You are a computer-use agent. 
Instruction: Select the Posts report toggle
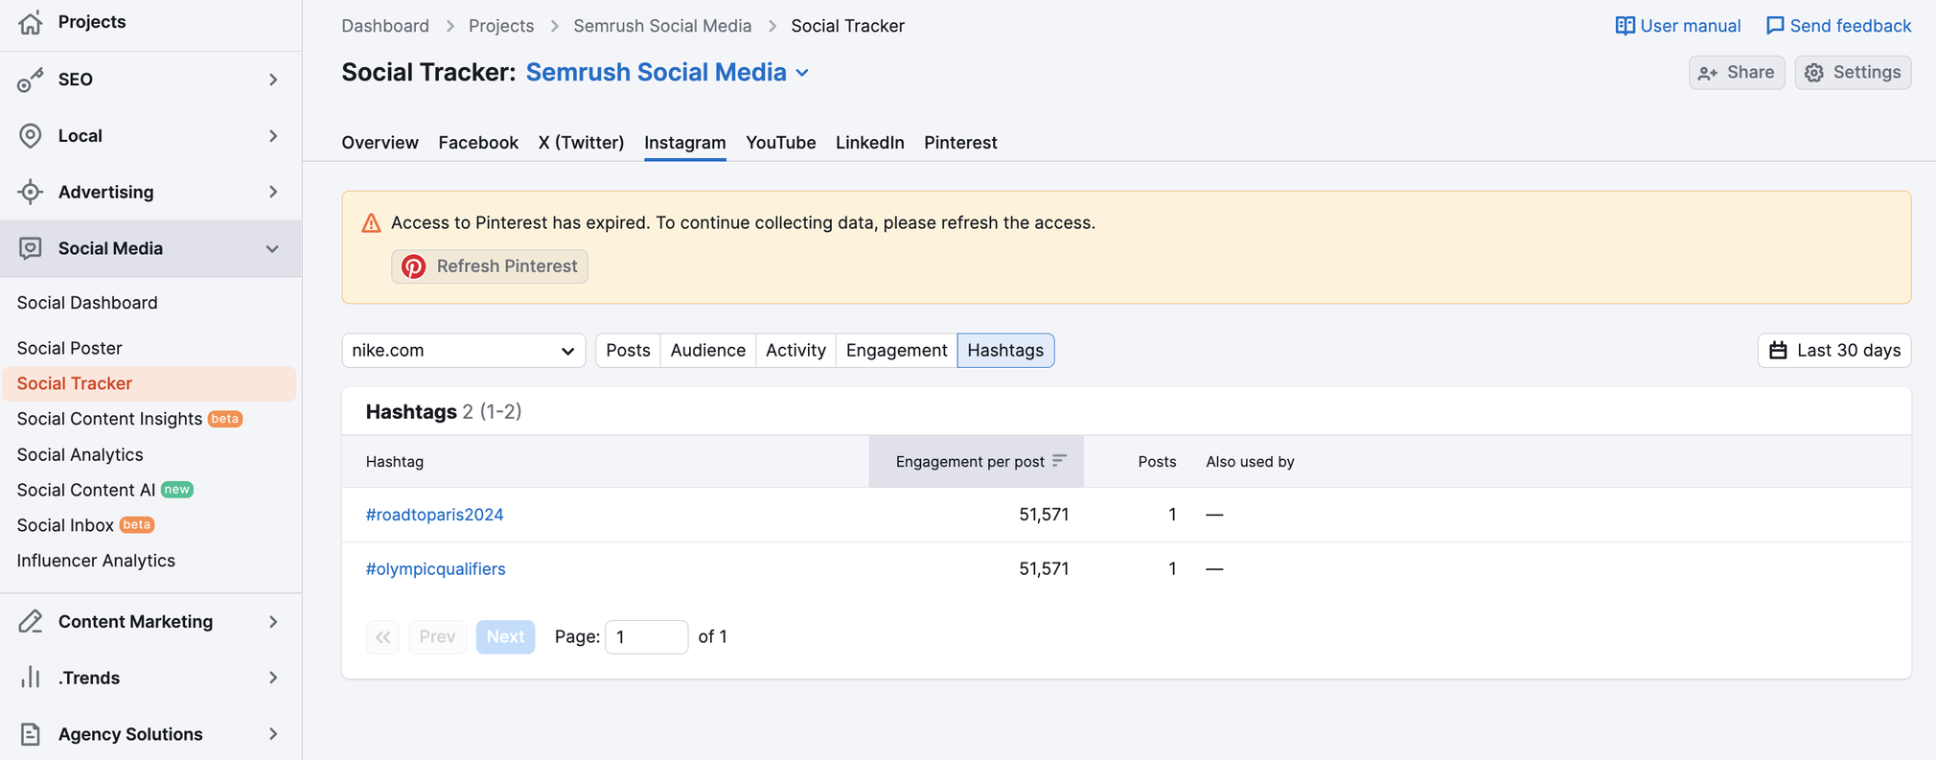click(x=628, y=351)
